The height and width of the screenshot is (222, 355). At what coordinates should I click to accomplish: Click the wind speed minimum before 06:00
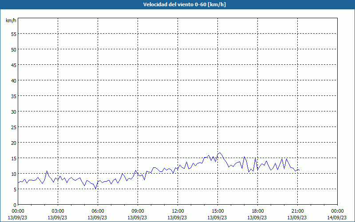(95, 188)
